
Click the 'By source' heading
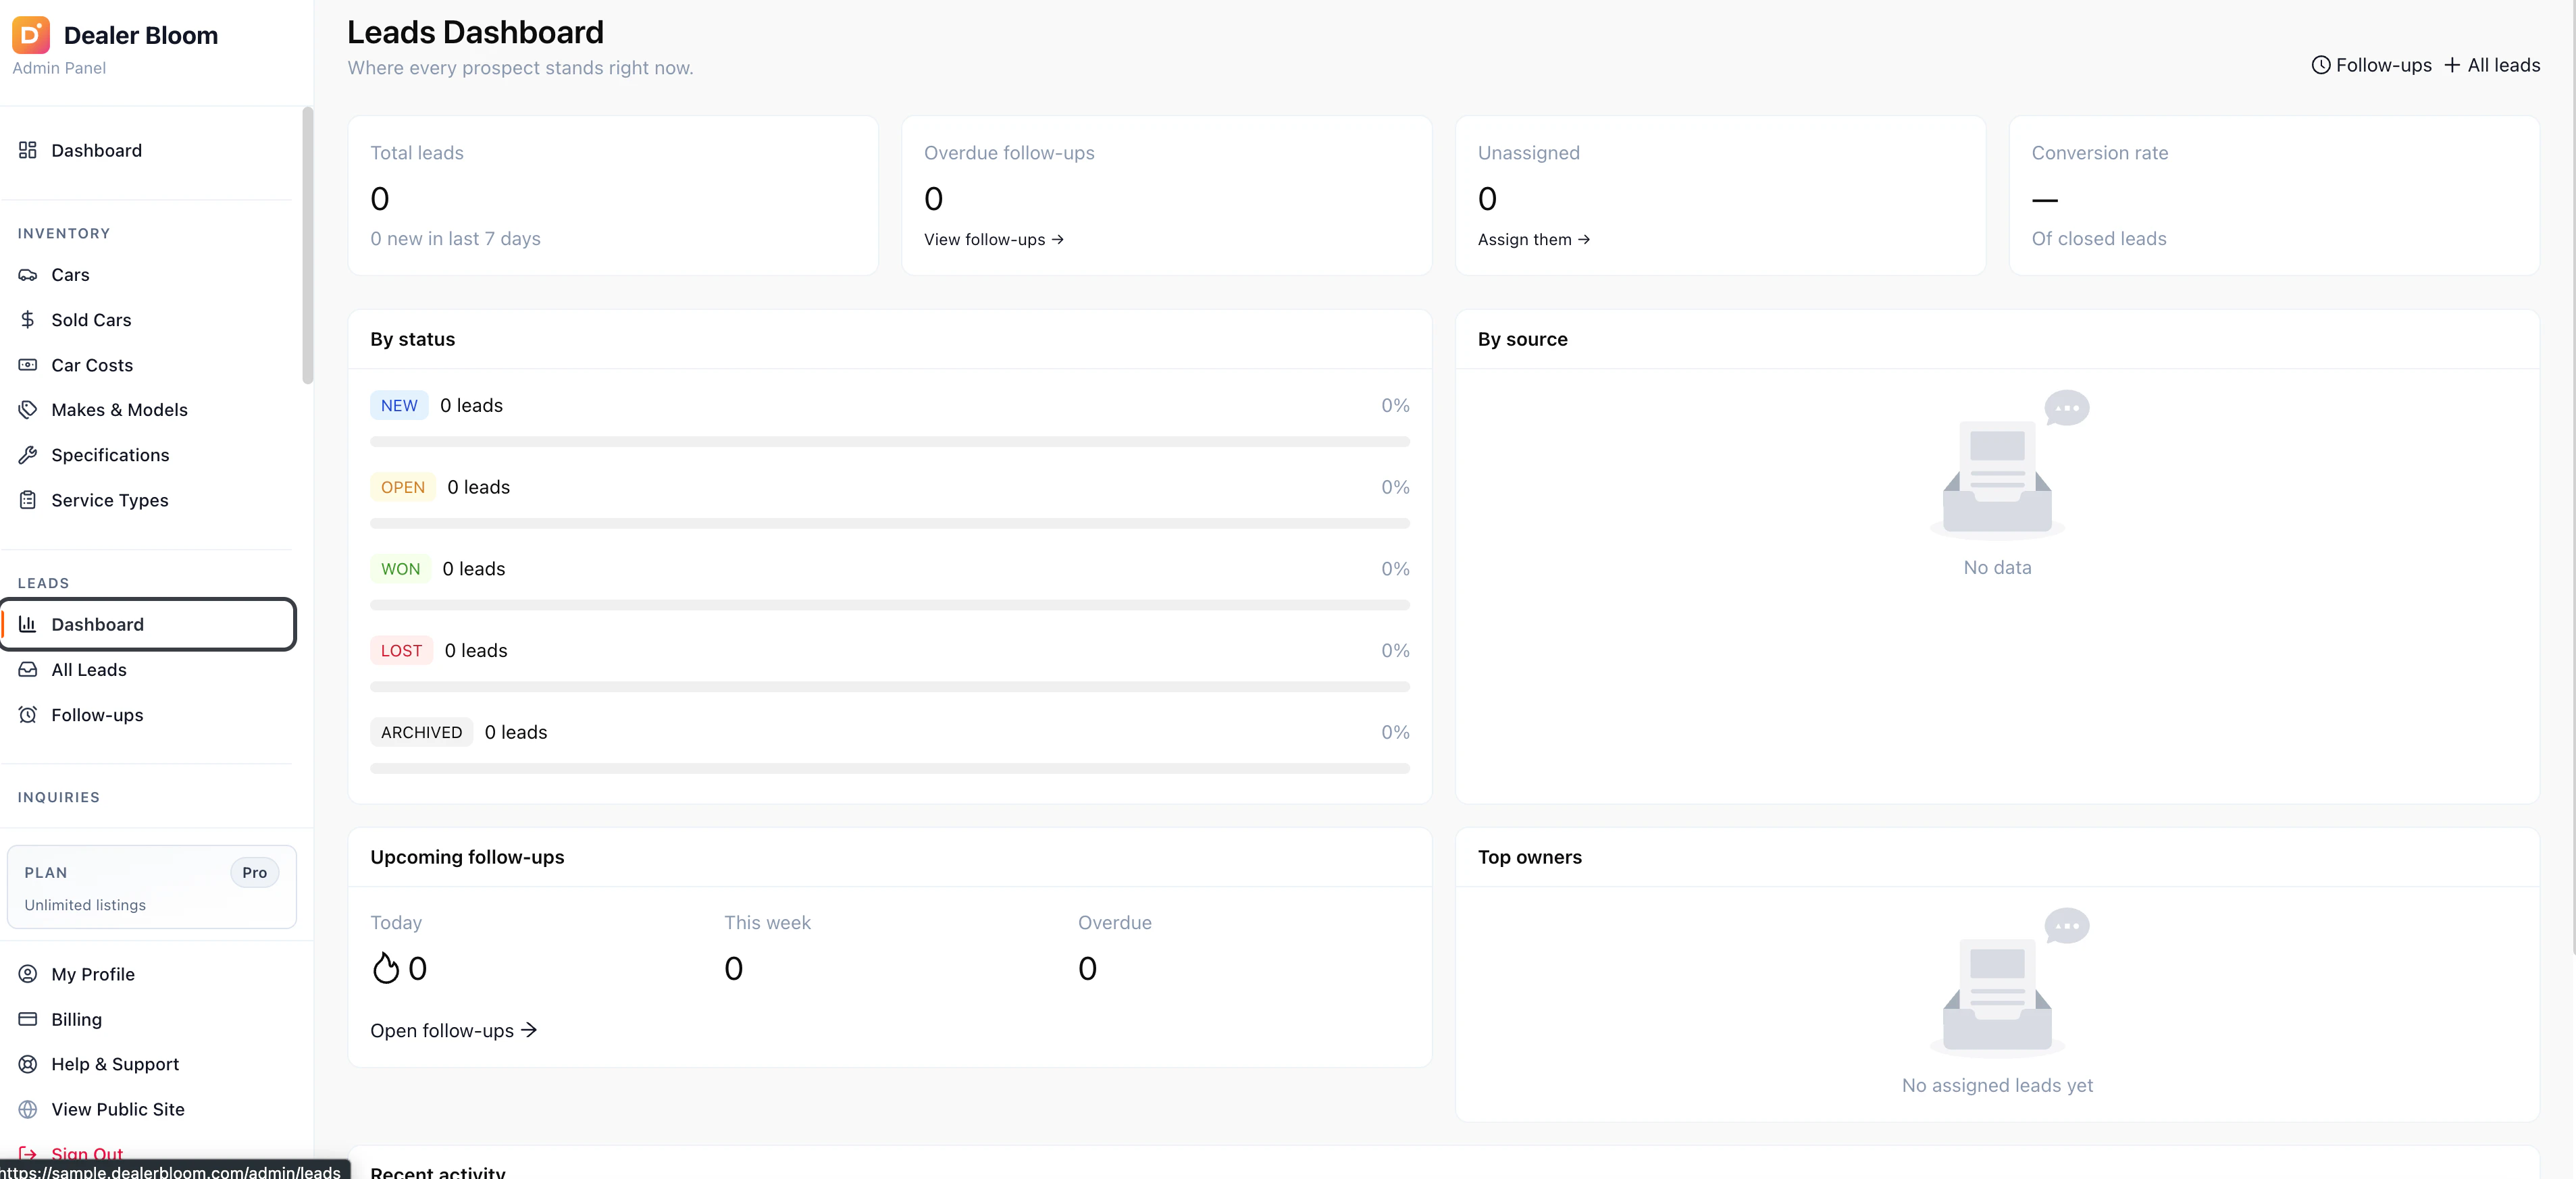(1522, 339)
